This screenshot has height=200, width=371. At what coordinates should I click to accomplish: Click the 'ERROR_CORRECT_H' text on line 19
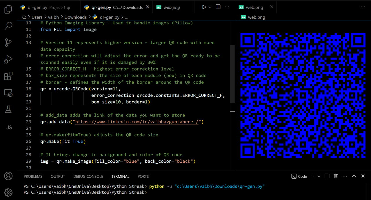click(x=202, y=95)
